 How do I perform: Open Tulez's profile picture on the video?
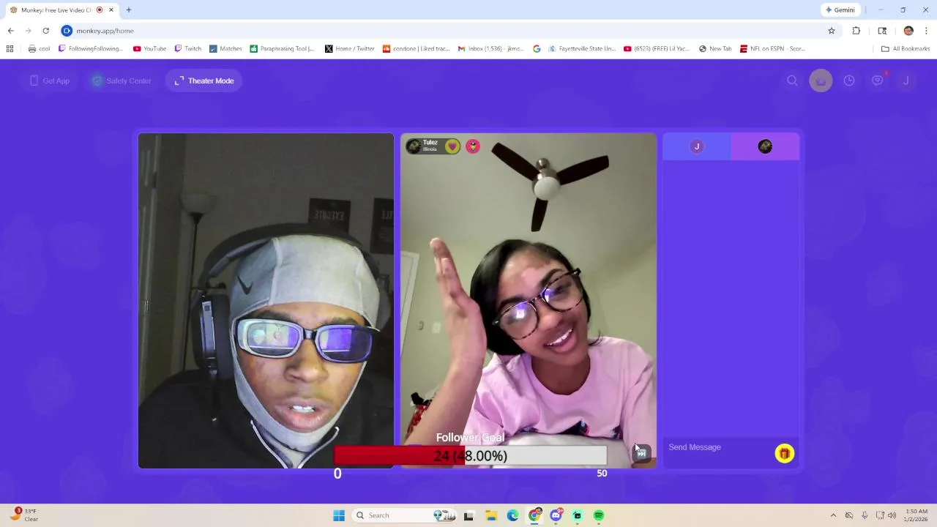(414, 146)
